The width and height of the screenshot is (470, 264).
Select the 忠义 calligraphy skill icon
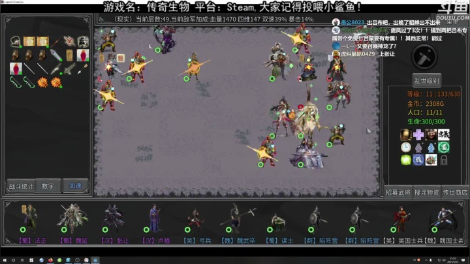(444, 135)
